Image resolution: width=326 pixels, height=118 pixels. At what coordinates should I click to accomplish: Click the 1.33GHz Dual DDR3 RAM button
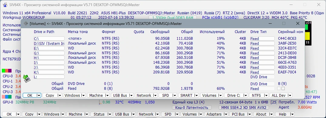point(173,18)
